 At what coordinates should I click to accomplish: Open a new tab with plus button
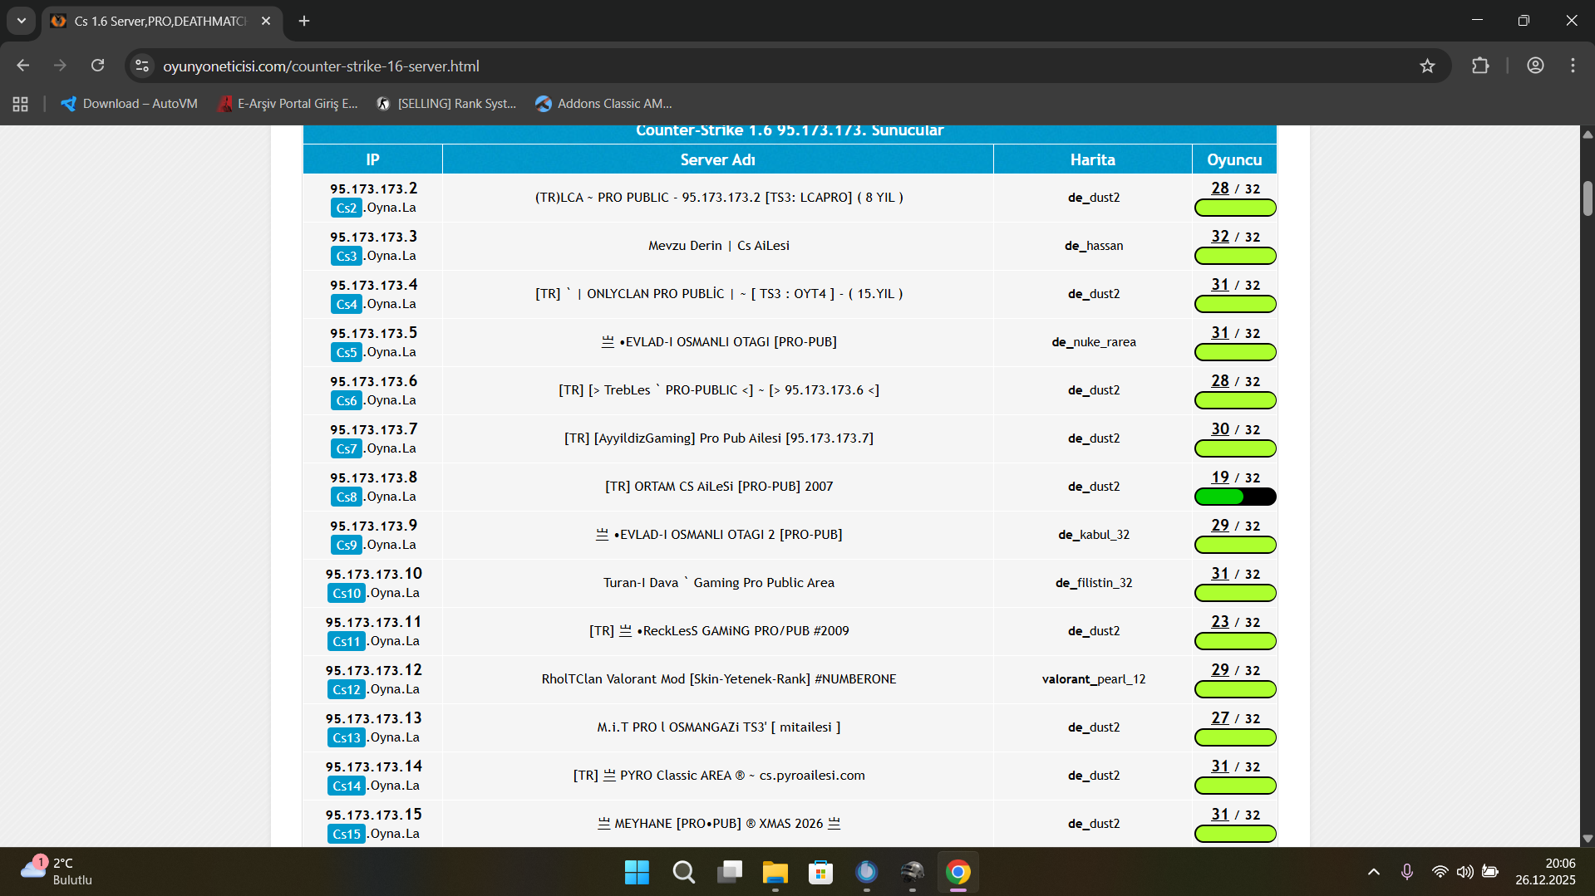click(304, 21)
